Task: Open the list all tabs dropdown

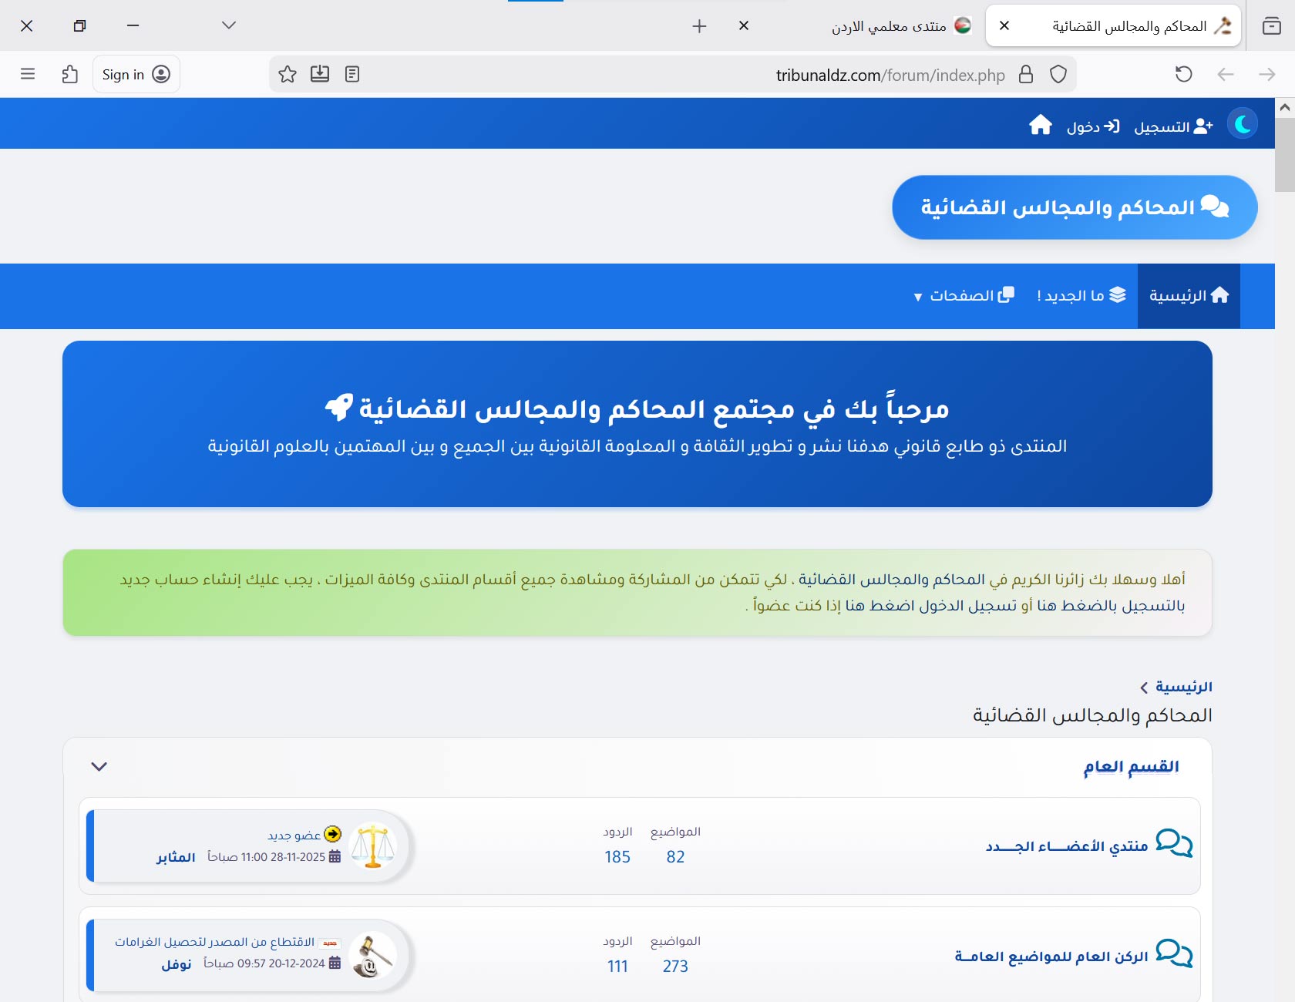Action: (229, 25)
